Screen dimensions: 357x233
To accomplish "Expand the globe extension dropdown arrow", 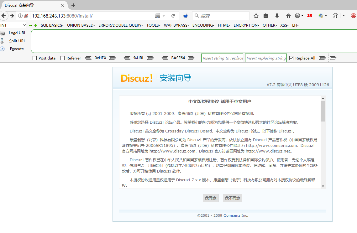I will 302,16.
